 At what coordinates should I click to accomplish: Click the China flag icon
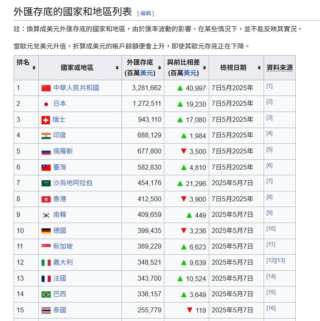(46, 88)
